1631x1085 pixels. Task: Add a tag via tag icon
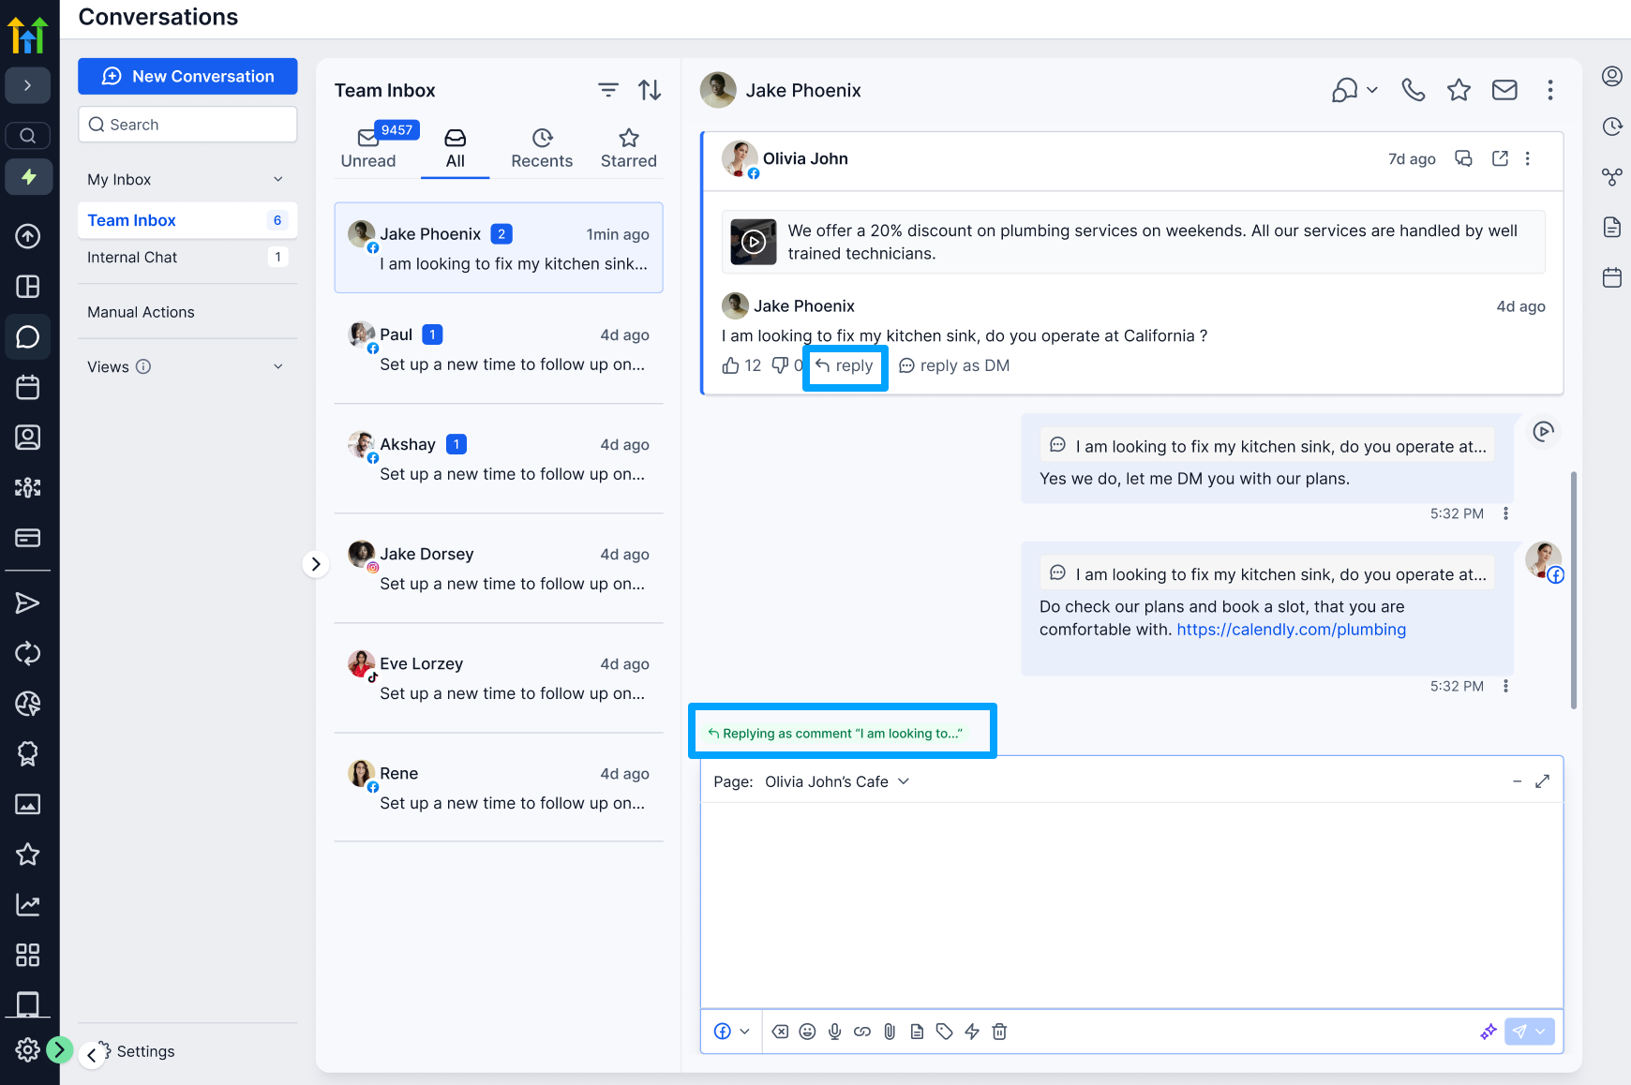click(x=944, y=1032)
